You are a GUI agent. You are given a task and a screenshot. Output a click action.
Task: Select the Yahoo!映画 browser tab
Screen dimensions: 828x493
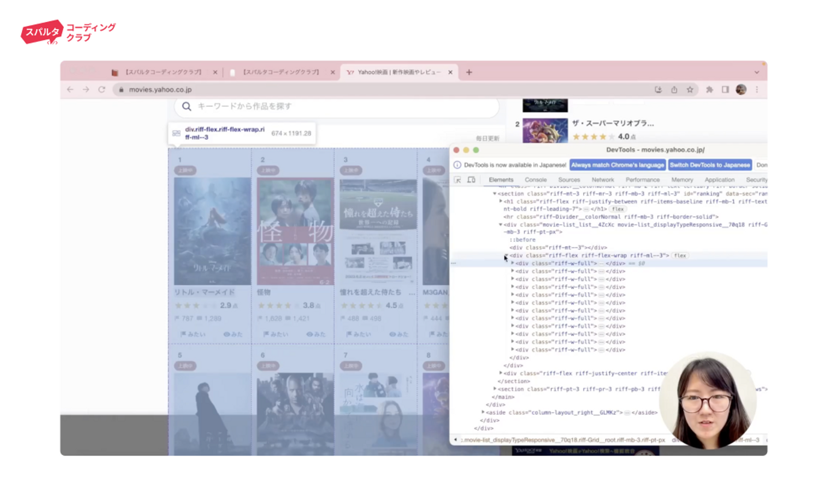point(399,72)
